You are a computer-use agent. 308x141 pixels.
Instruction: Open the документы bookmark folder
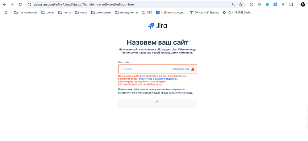point(101,12)
